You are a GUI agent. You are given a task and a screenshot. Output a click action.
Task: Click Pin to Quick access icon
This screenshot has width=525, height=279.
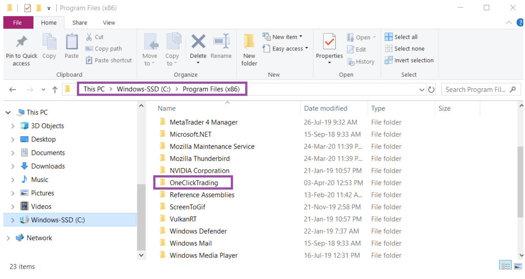point(21,42)
